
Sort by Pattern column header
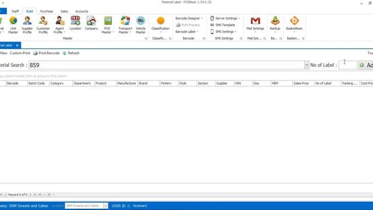(169, 83)
